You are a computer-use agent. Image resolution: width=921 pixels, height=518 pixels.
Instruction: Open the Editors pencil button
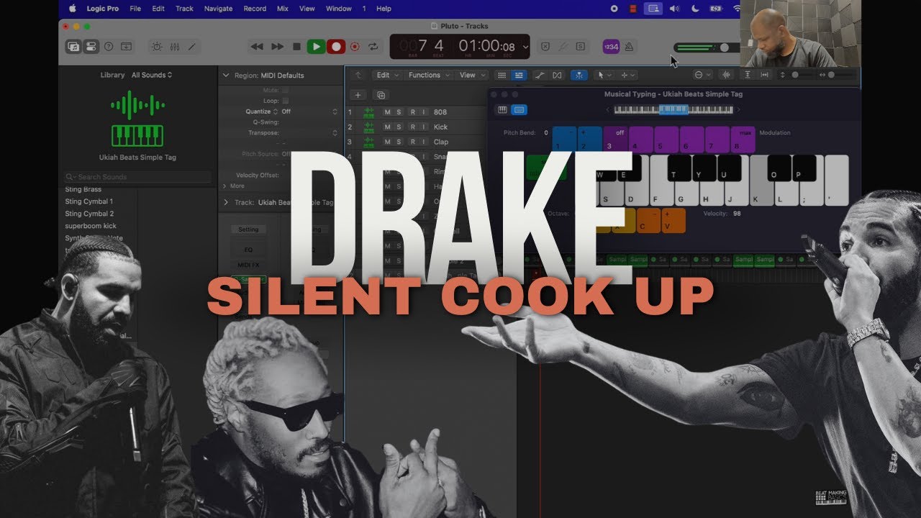pos(192,46)
